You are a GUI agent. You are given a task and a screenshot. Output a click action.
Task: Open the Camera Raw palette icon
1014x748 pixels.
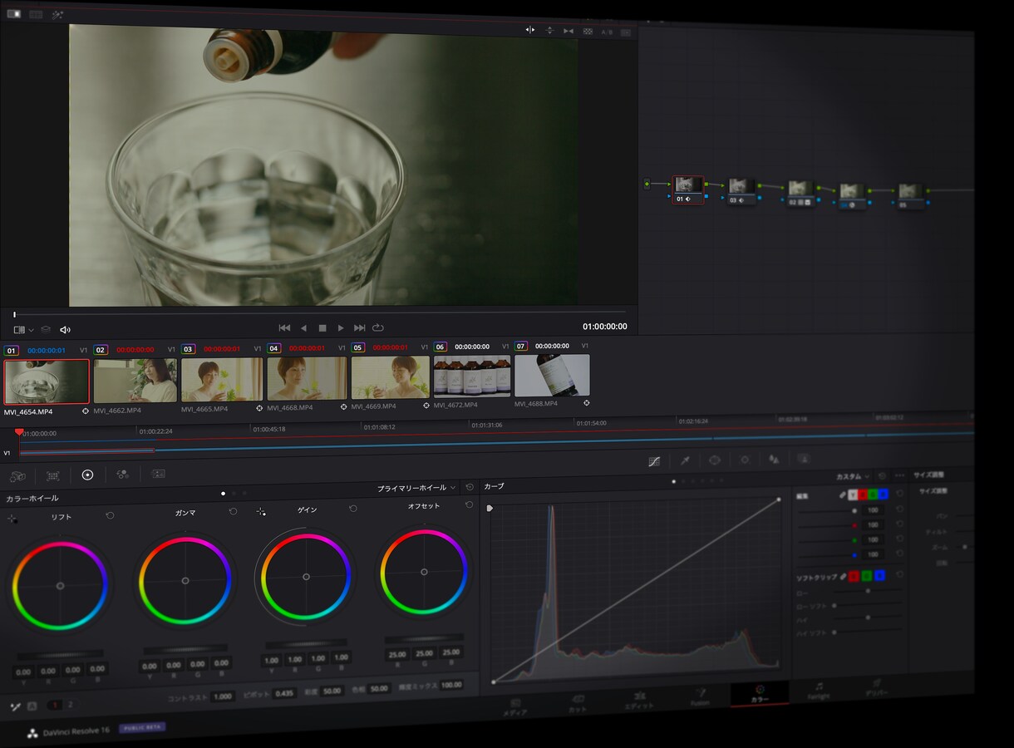17,476
